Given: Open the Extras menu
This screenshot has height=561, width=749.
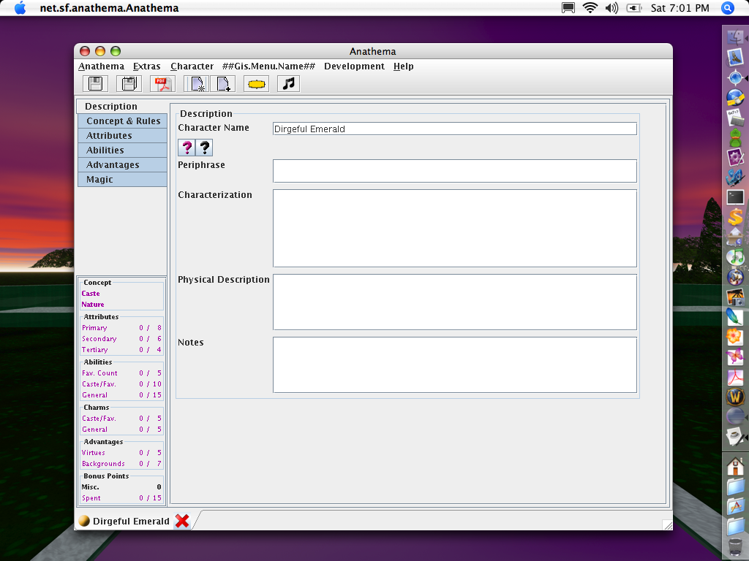Looking at the screenshot, I should (x=146, y=66).
